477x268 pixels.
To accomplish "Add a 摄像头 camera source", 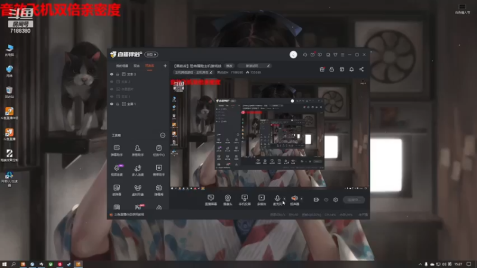I will 228,200.
